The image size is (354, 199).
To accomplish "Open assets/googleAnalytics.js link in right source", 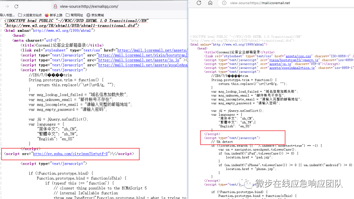I will pyautogui.click(x=292, y=68).
